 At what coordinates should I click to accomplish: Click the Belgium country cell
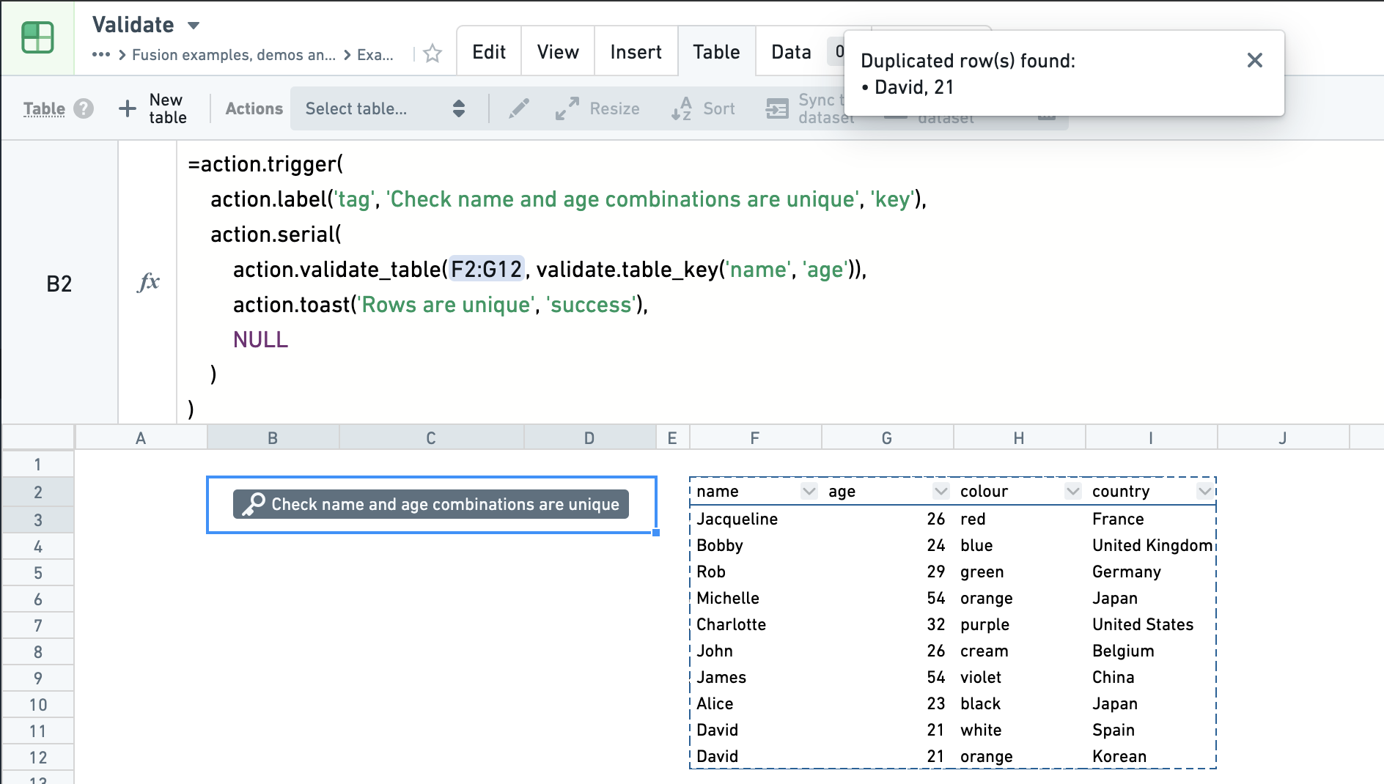tap(1152, 651)
